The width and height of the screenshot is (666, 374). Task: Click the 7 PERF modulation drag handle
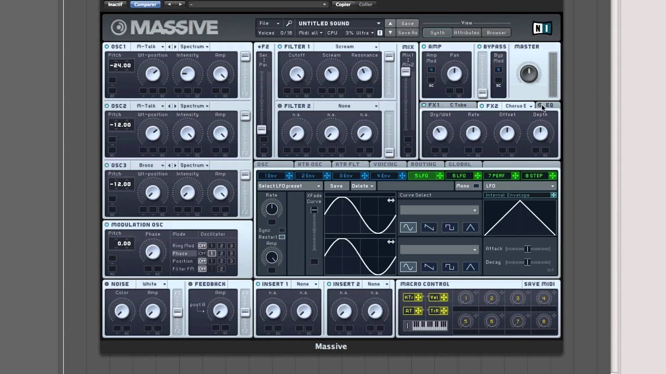[x=515, y=176]
